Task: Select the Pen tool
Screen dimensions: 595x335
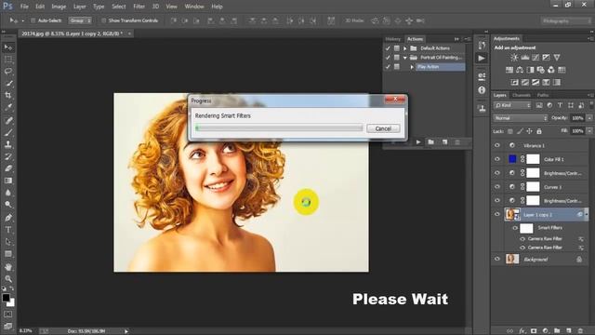Action: pos(8,218)
